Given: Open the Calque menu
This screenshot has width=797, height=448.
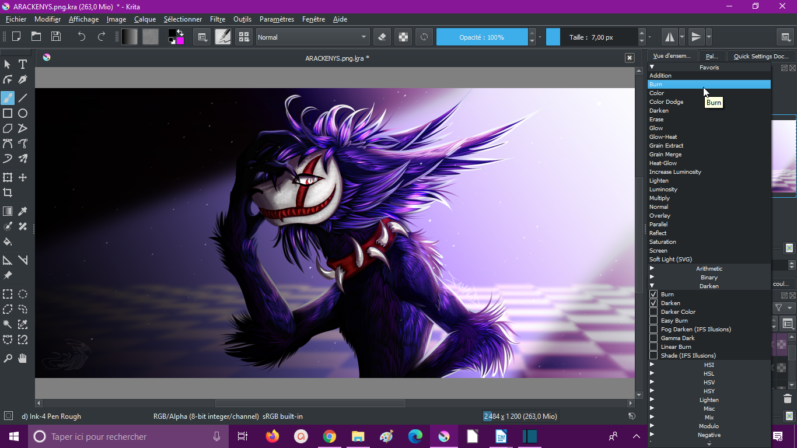Looking at the screenshot, I should 145,19.
